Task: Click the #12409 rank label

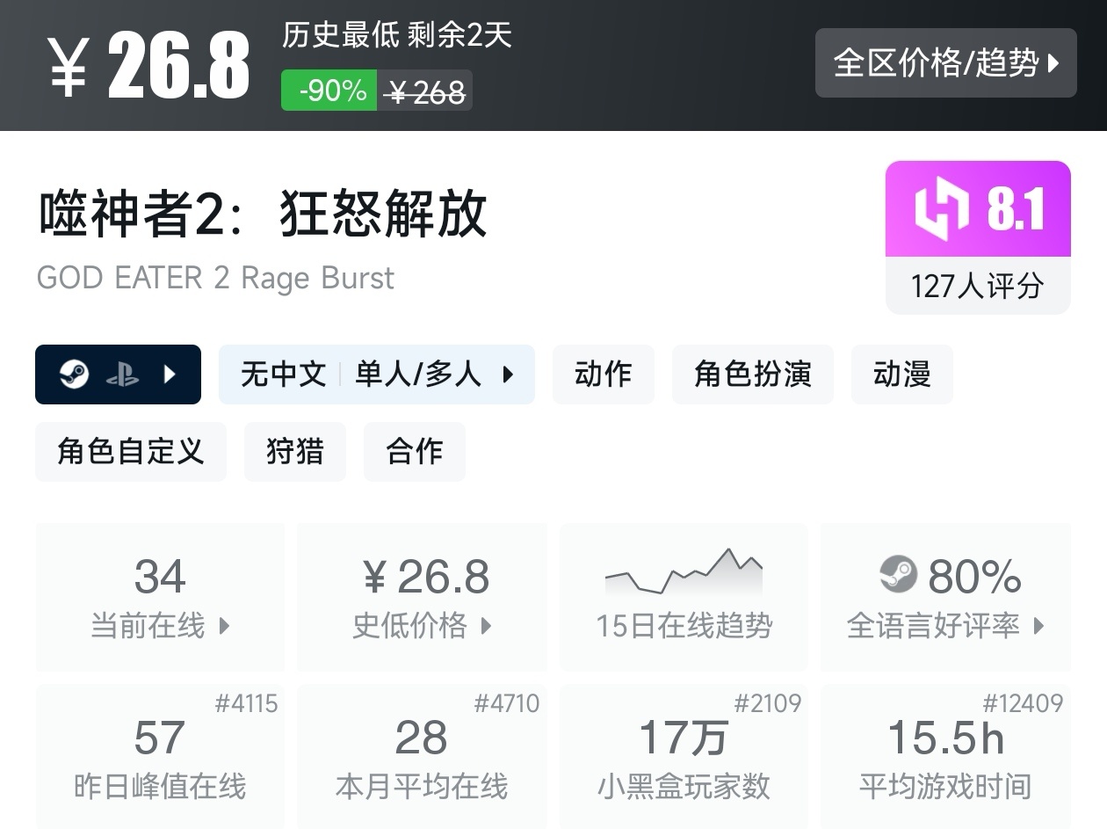Action: click(1023, 703)
